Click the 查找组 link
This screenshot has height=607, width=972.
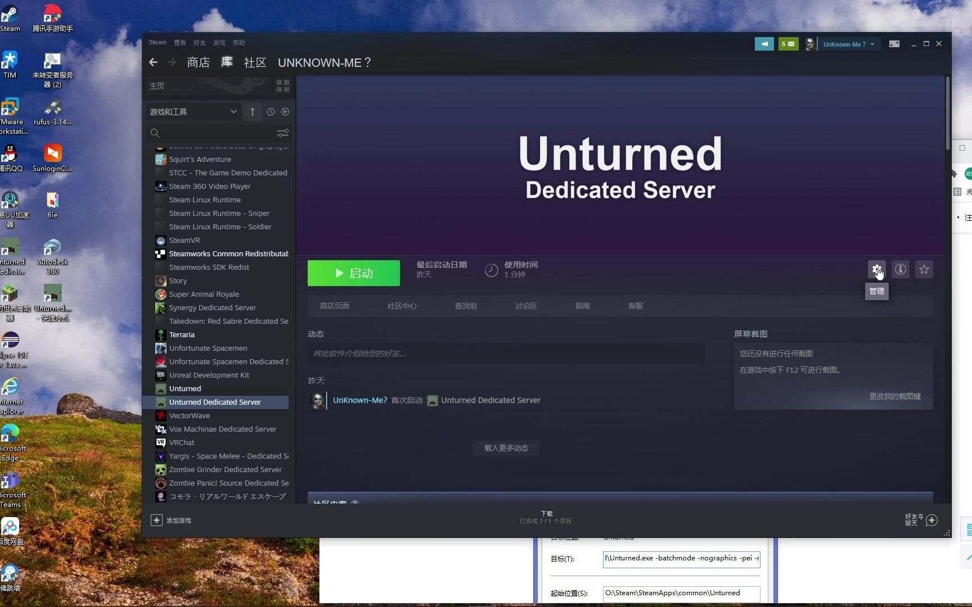tap(466, 306)
